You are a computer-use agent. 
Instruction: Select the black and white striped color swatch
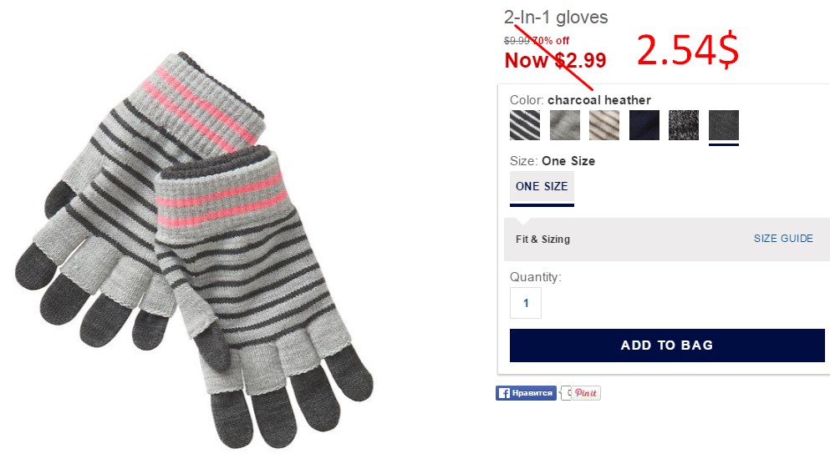[525, 125]
